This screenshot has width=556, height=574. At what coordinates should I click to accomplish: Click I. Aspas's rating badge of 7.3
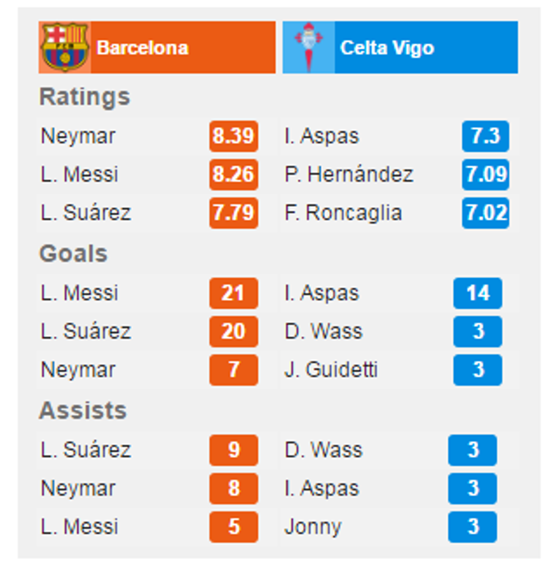pos(486,137)
